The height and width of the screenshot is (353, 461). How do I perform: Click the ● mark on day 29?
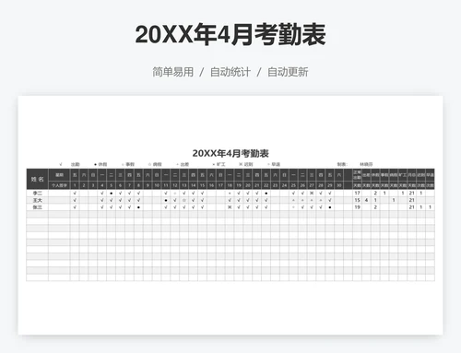[330, 207]
